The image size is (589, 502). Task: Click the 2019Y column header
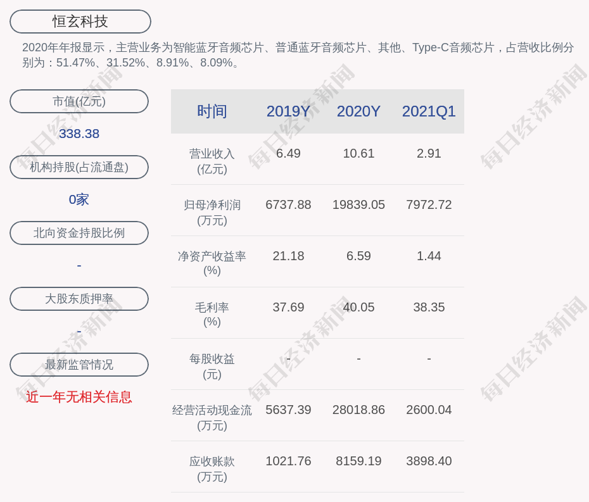point(288,111)
